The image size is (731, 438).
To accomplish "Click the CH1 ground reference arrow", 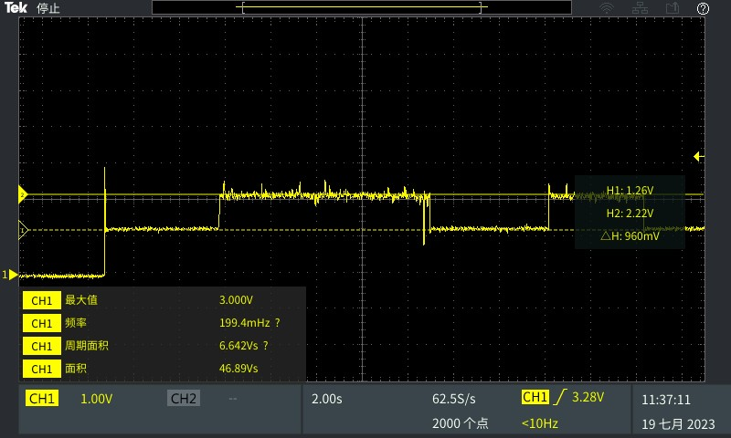I will 11,275.
